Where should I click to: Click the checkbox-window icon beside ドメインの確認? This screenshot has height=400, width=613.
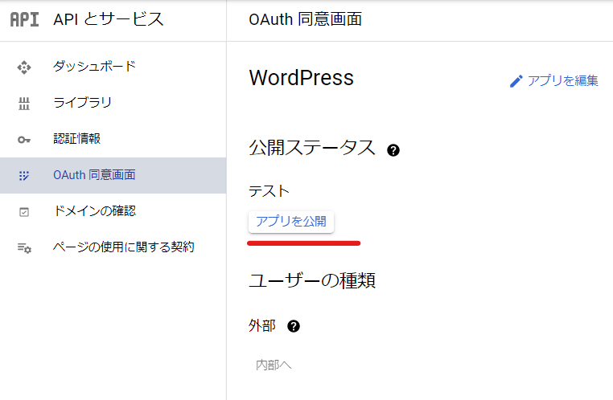[24, 212]
